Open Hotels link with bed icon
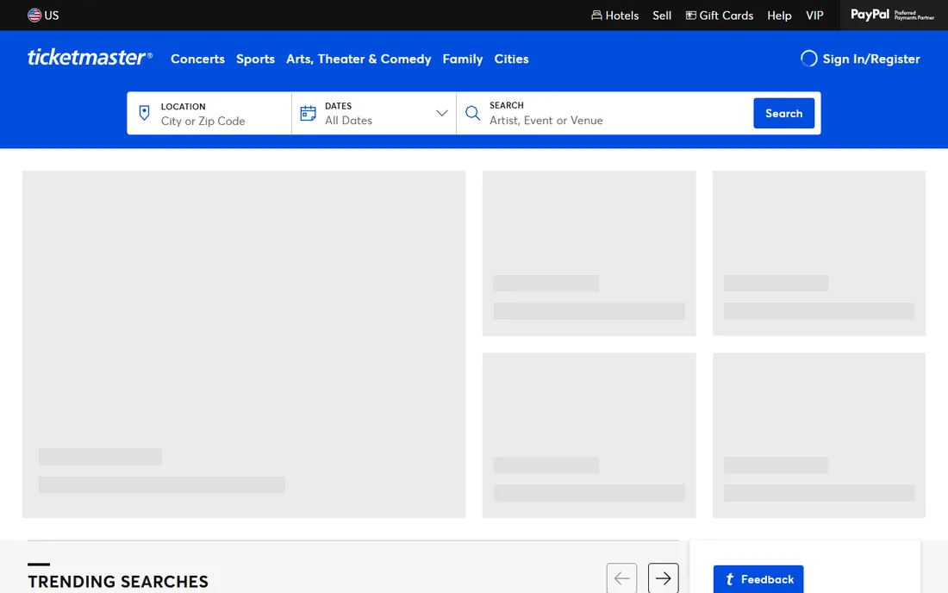The width and height of the screenshot is (948, 593). tap(614, 16)
